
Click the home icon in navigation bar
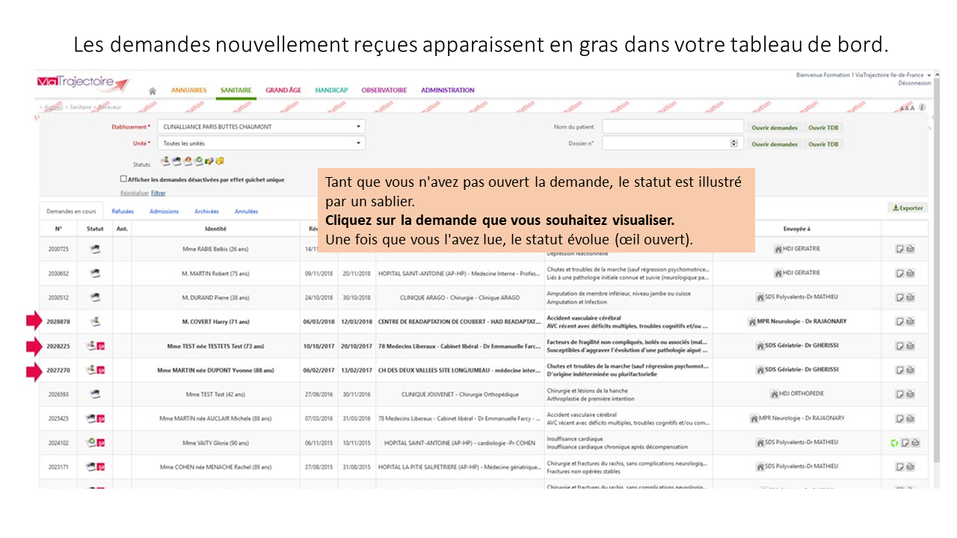pos(153,90)
